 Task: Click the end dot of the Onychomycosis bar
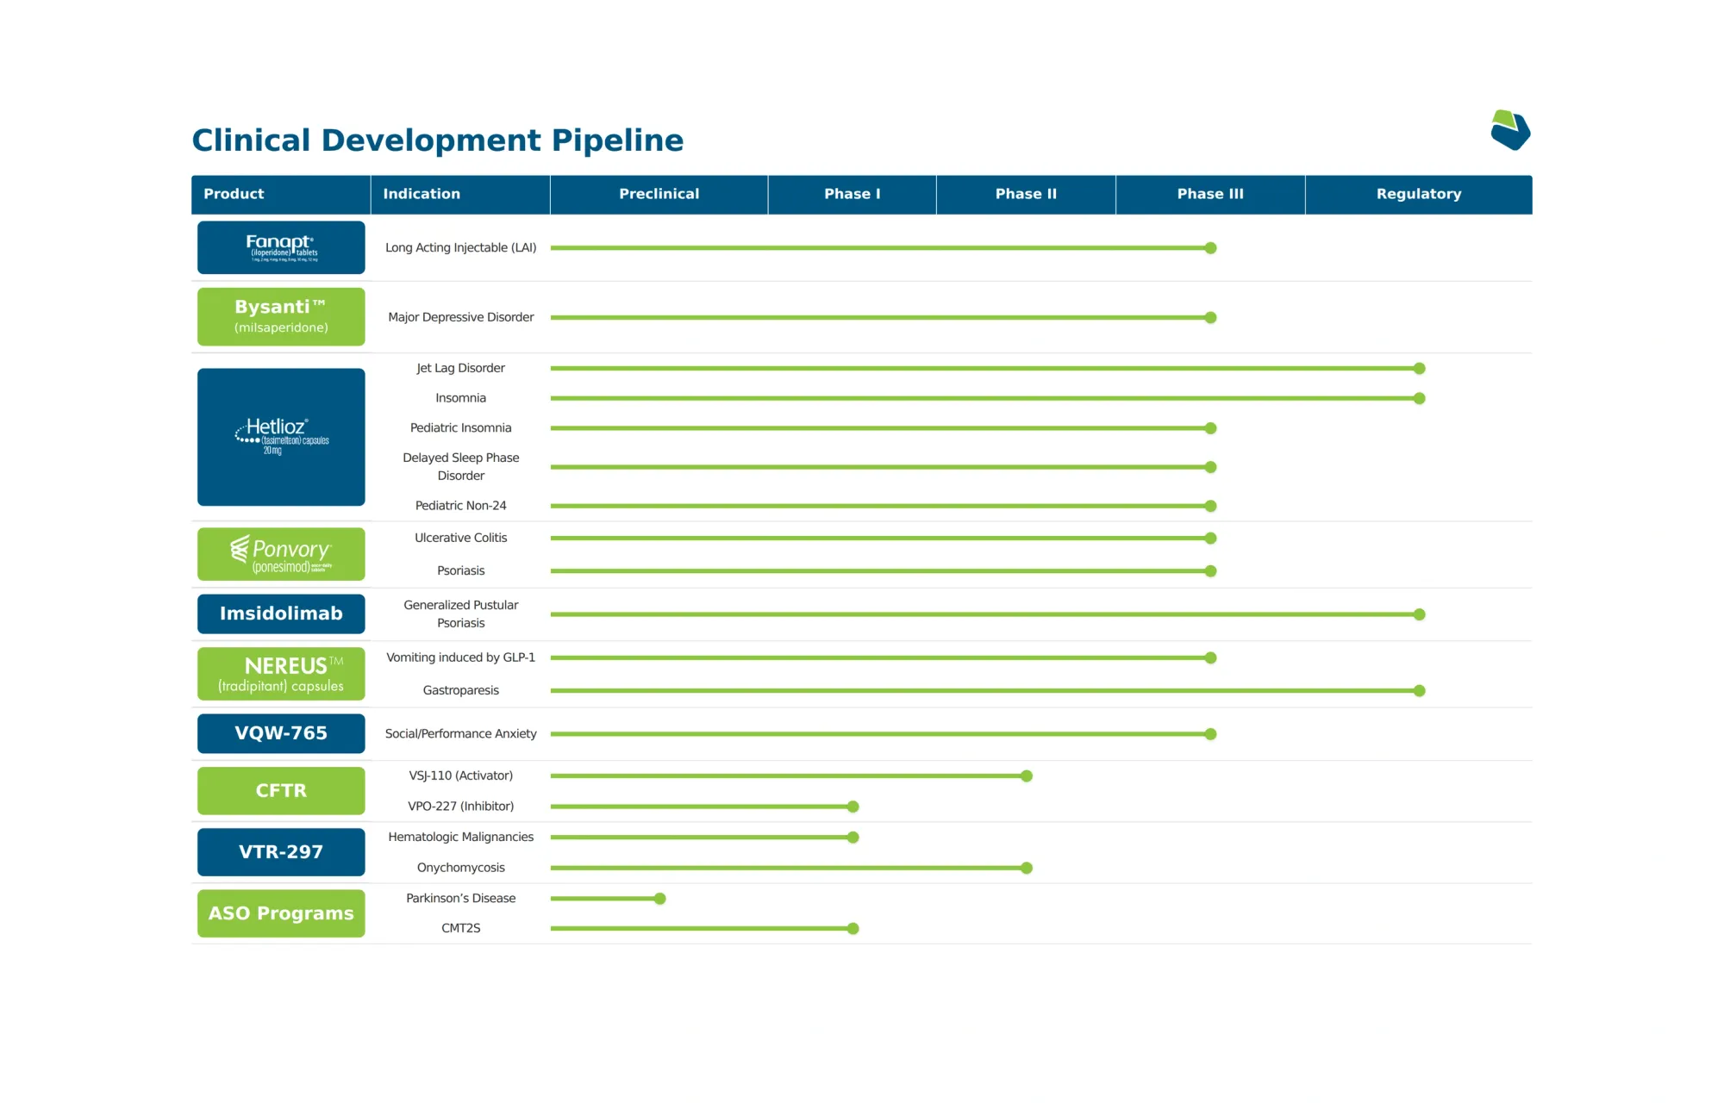pyautogui.click(x=1026, y=868)
